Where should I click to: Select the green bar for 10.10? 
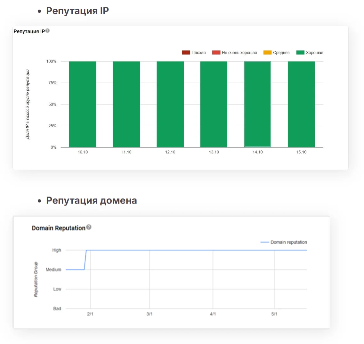tap(83, 105)
